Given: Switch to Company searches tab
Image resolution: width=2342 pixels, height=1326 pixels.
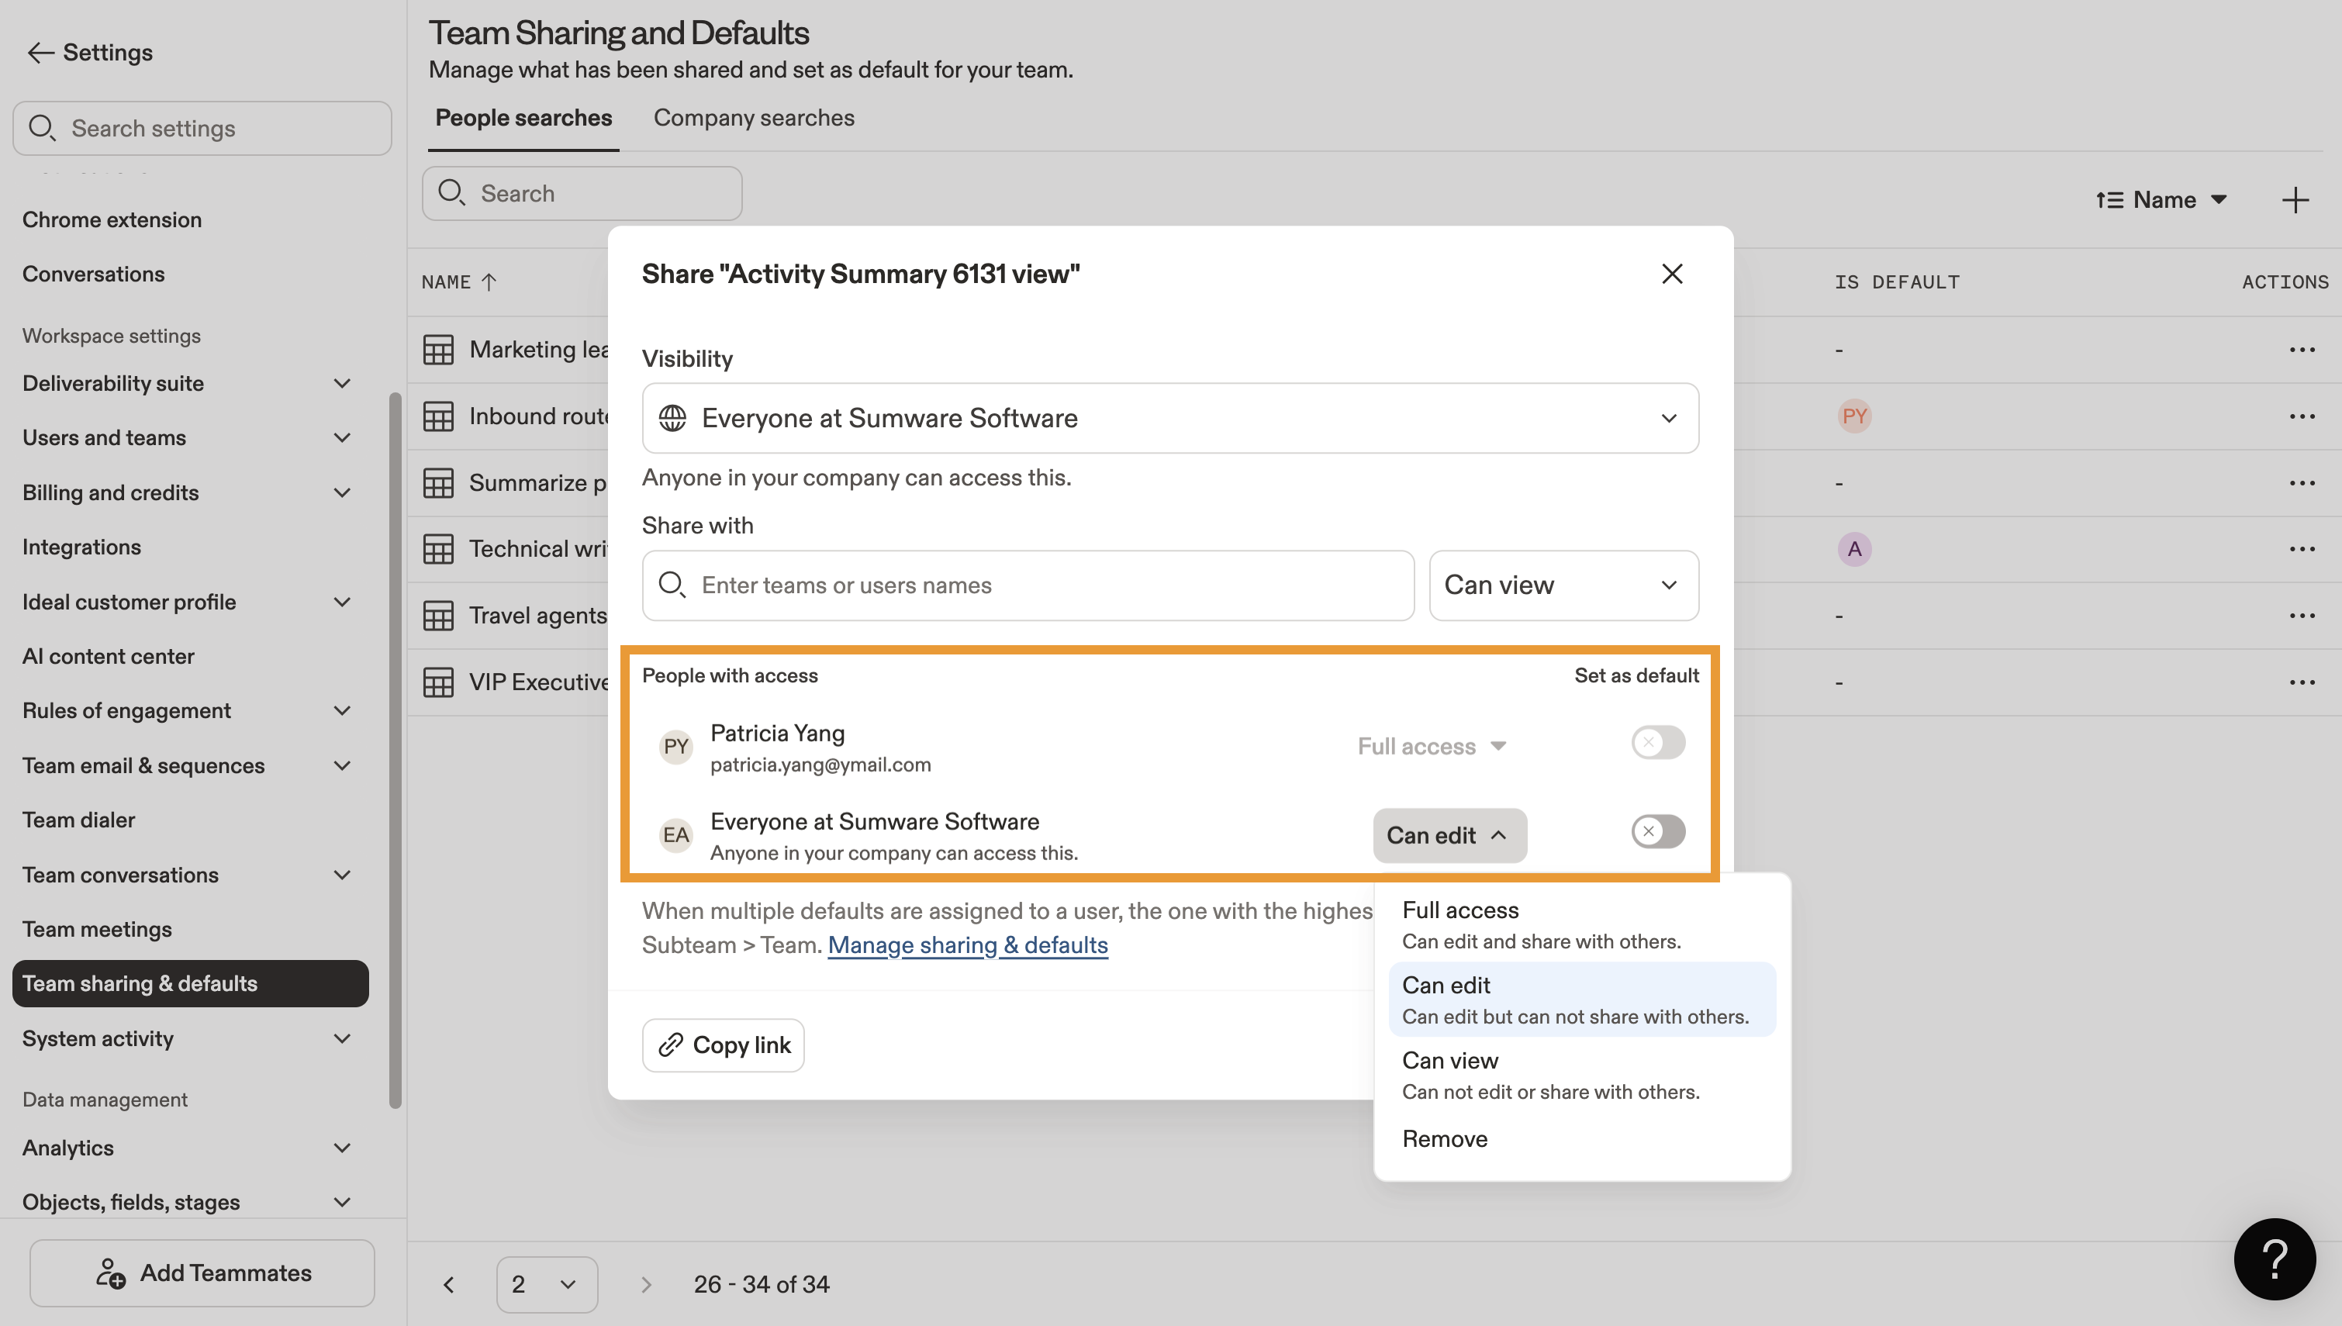Looking at the screenshot, I should click(x=753, y=119).
